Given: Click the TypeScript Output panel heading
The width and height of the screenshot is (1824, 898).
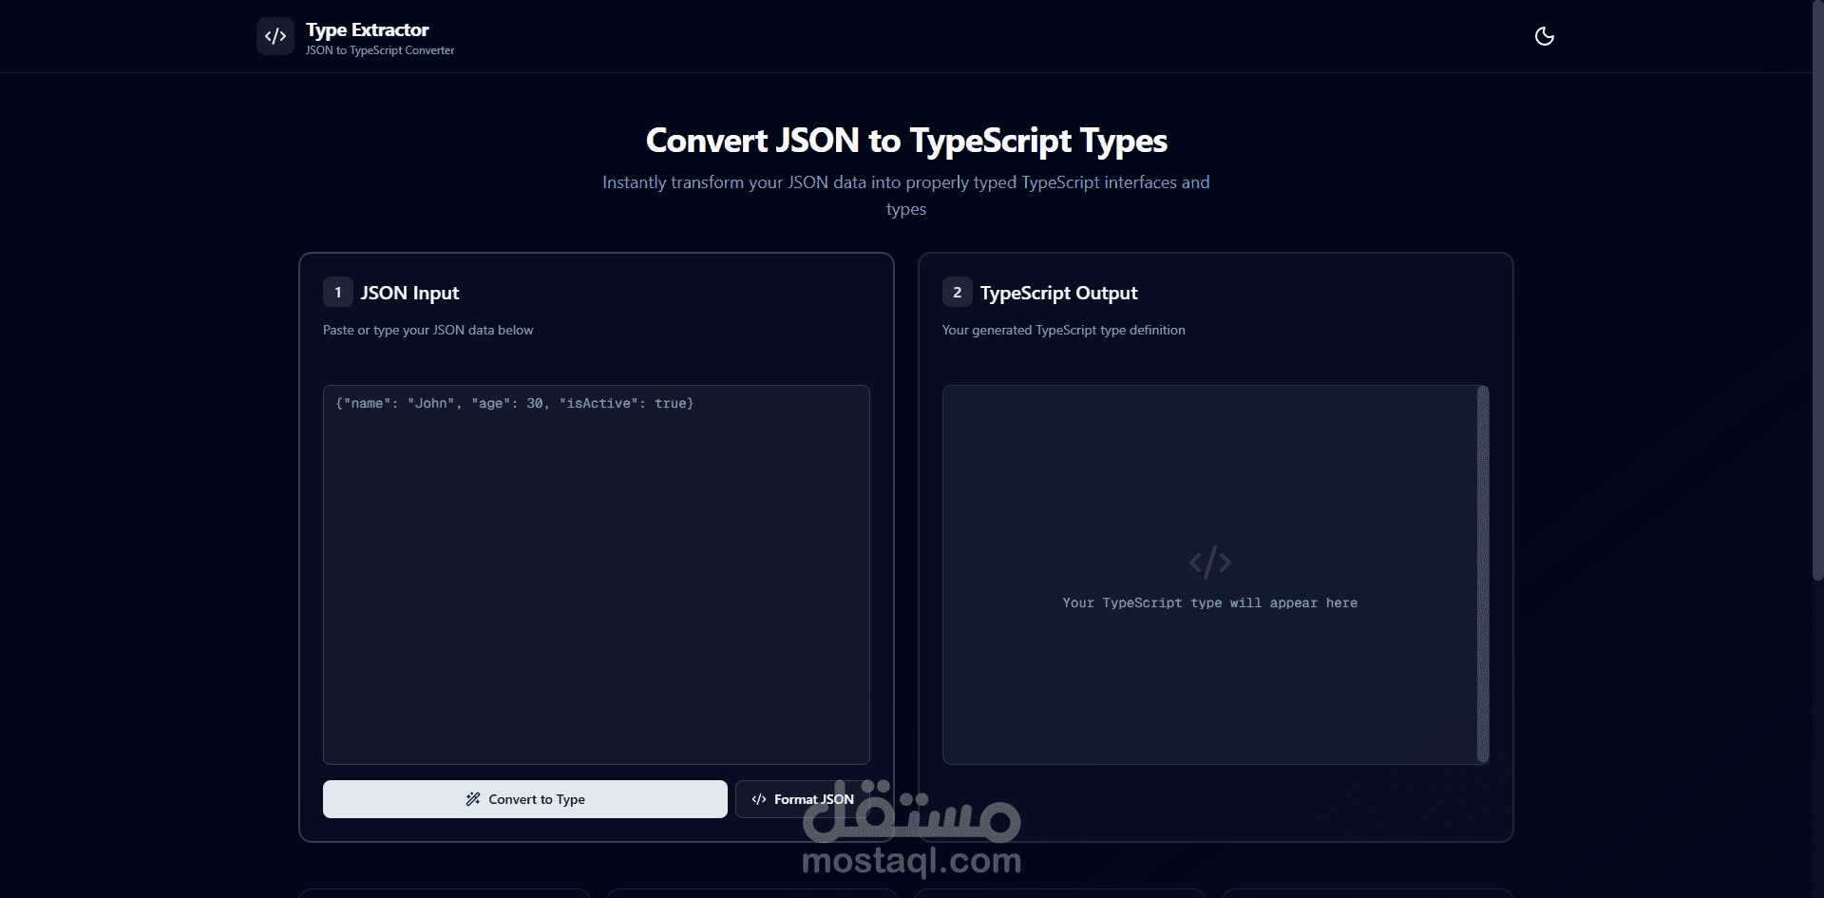Looking at the screenshot, I should 1058,292.
